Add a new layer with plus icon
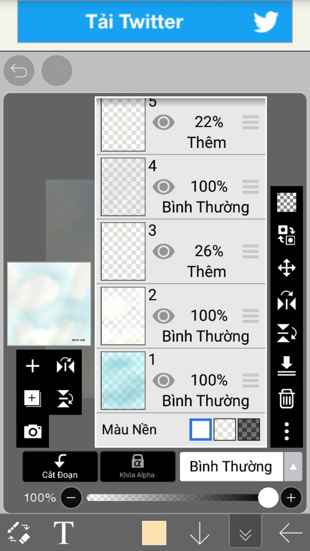Image resolution: width=310 pixels, height=551 pixels. click(x=33, y=366)
